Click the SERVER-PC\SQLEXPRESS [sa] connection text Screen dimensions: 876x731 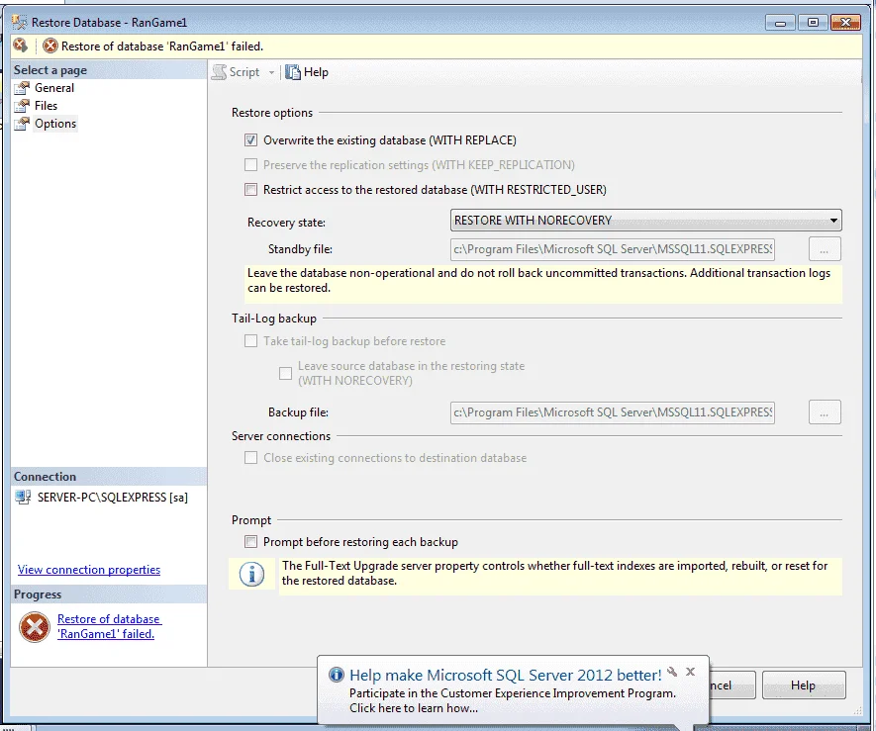coord(112,497)
